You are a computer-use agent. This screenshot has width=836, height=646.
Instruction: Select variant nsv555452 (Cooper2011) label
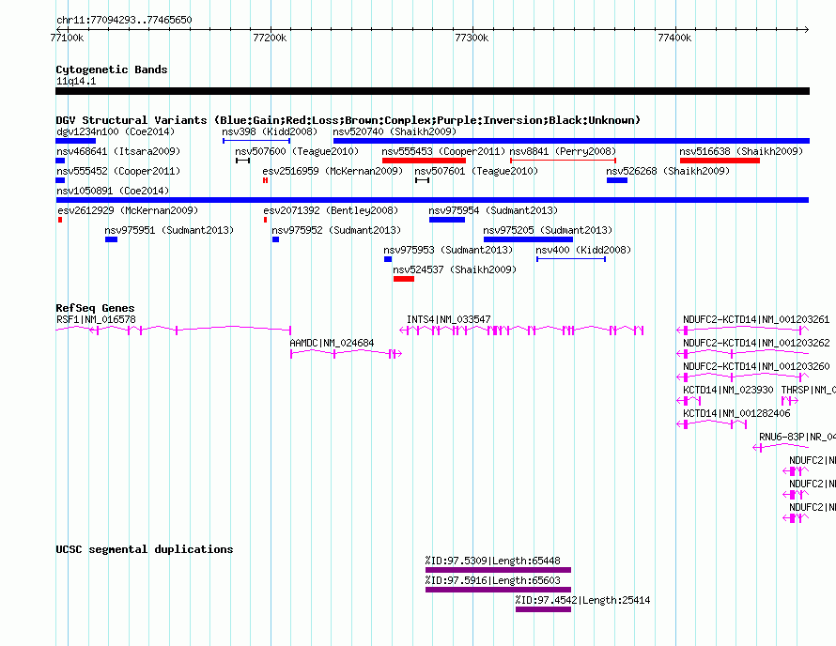pyautogui.click(x=118, y=171)
